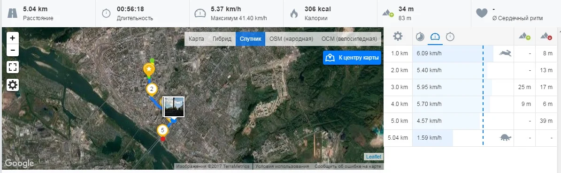Screen dimensions: 561x173
Task: Click the Максимум 41.40 km/h text
Action: (239, 18)
